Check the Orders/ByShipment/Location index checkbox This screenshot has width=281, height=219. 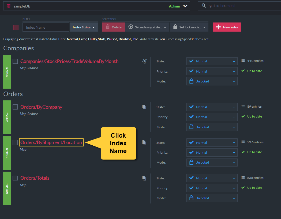(15, 143)
